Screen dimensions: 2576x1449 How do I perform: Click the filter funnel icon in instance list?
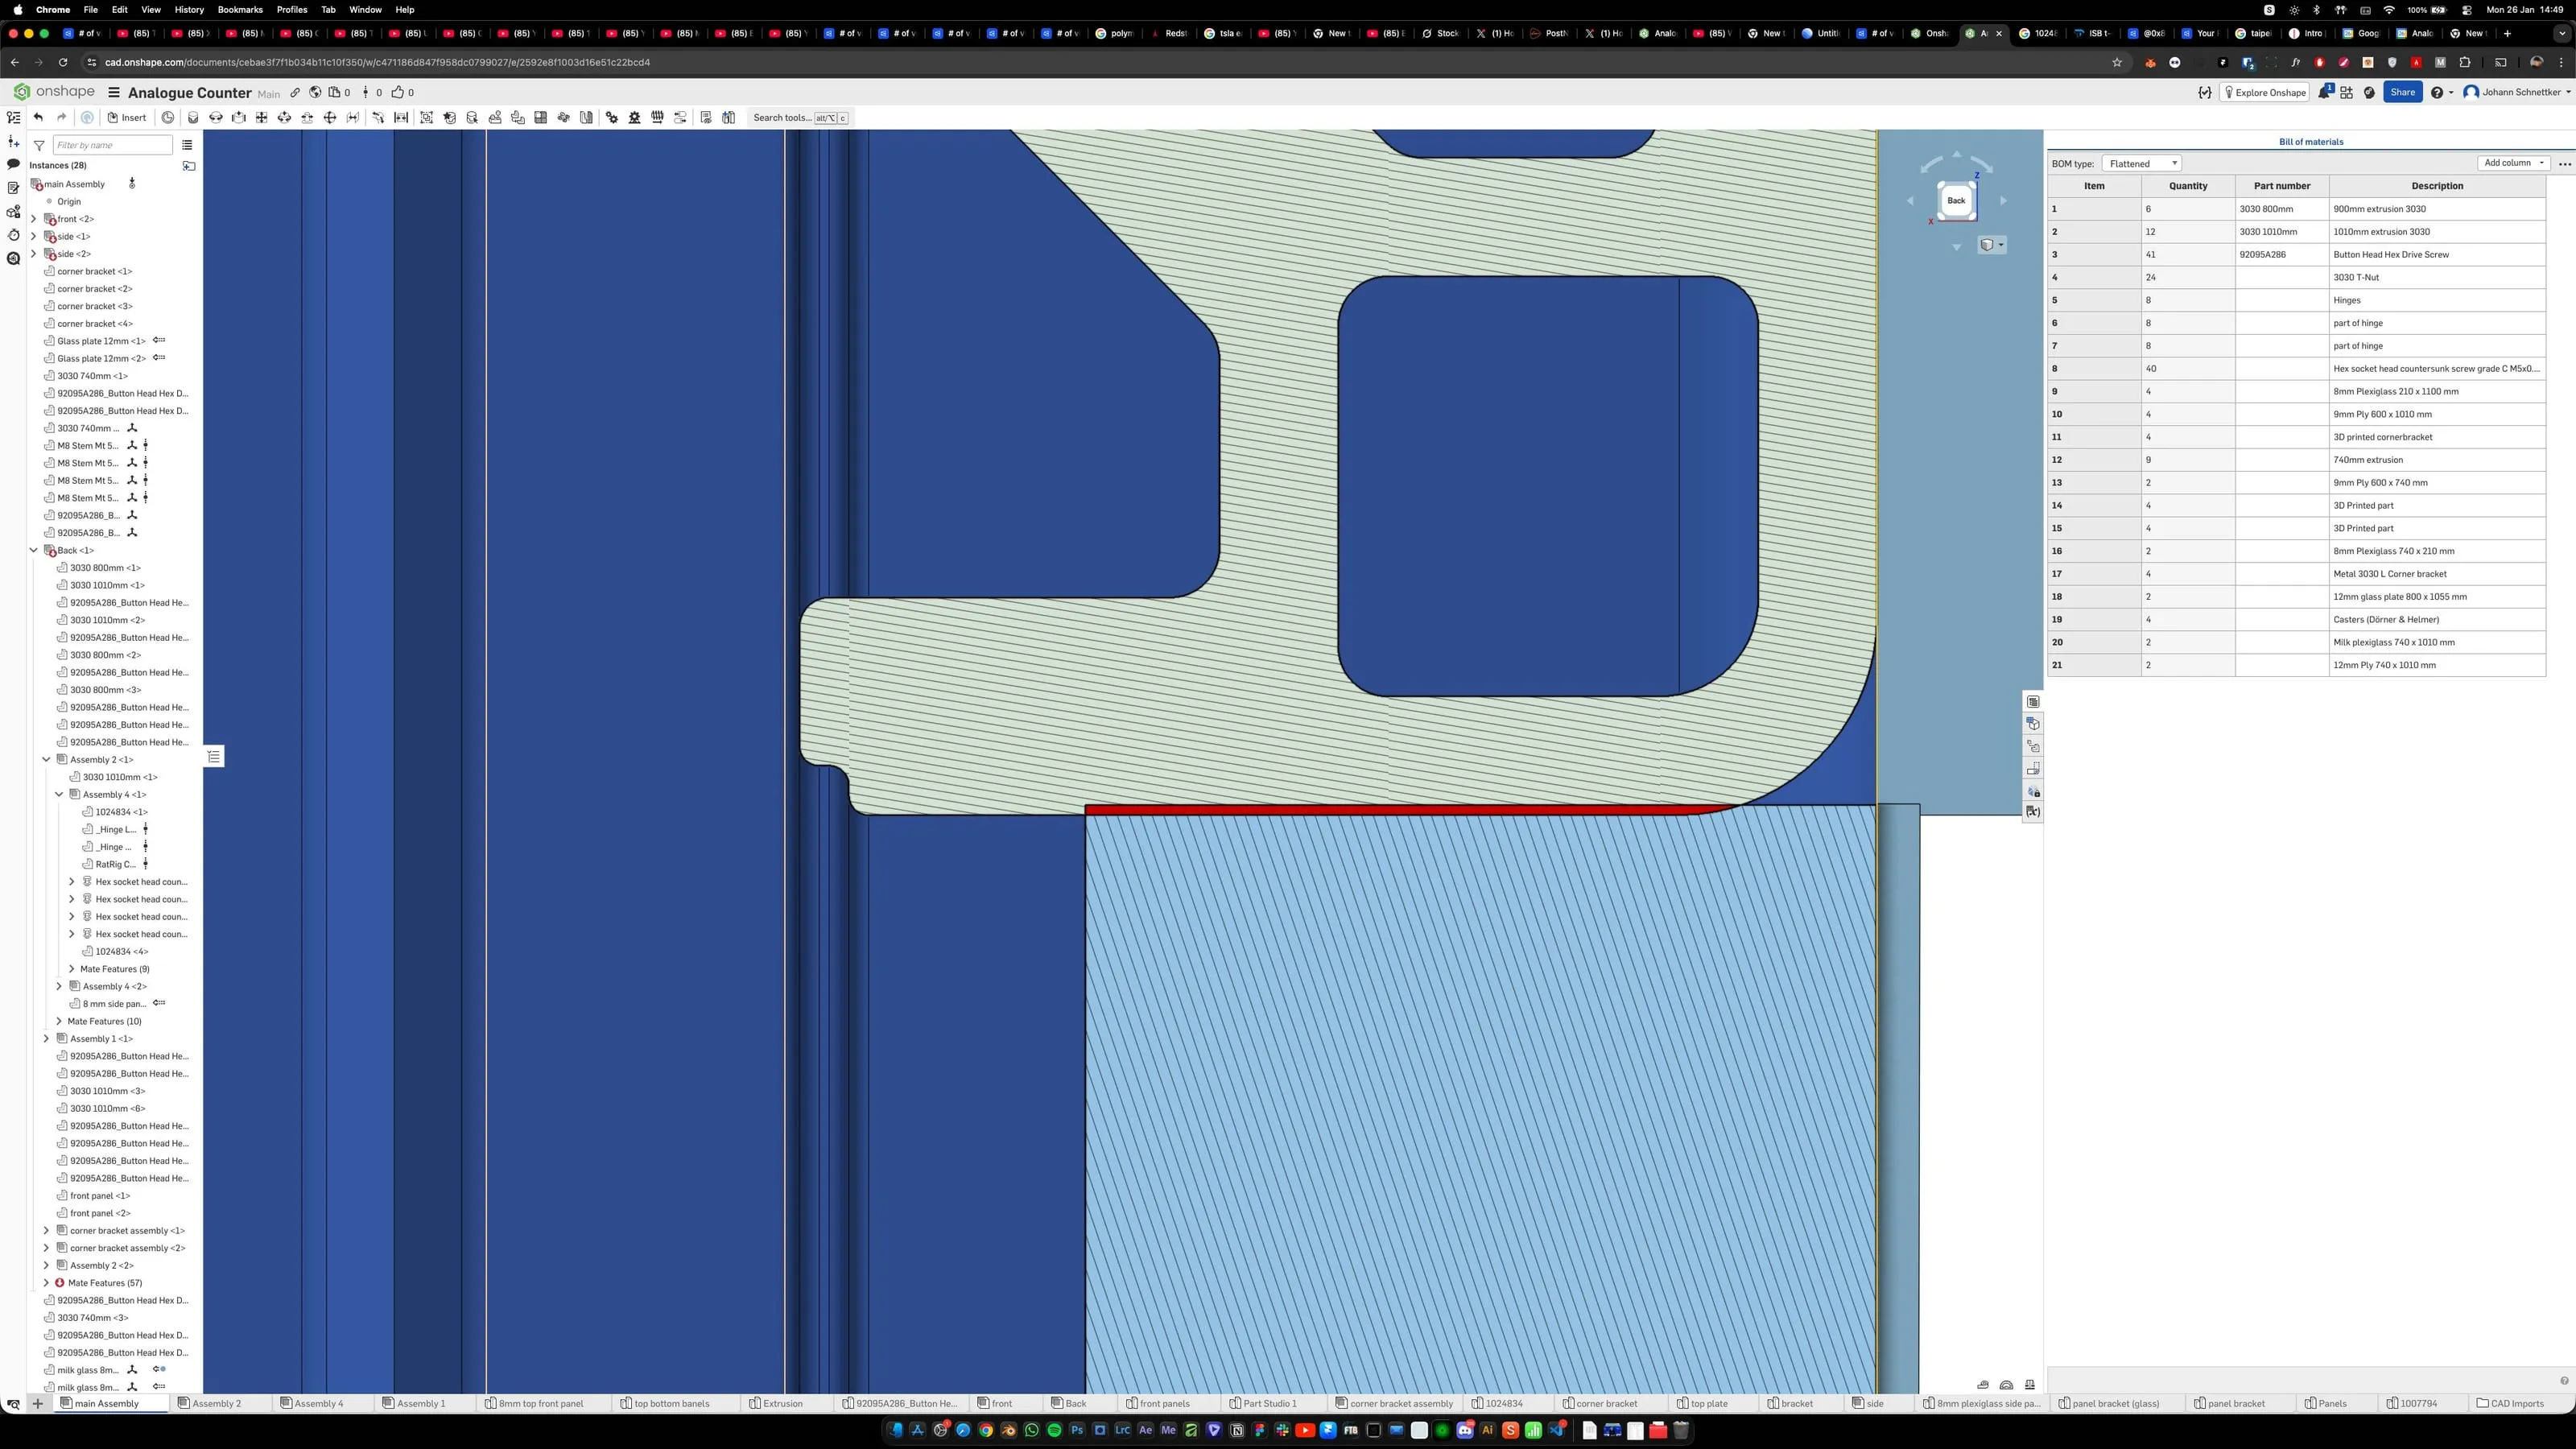[39, 145]
